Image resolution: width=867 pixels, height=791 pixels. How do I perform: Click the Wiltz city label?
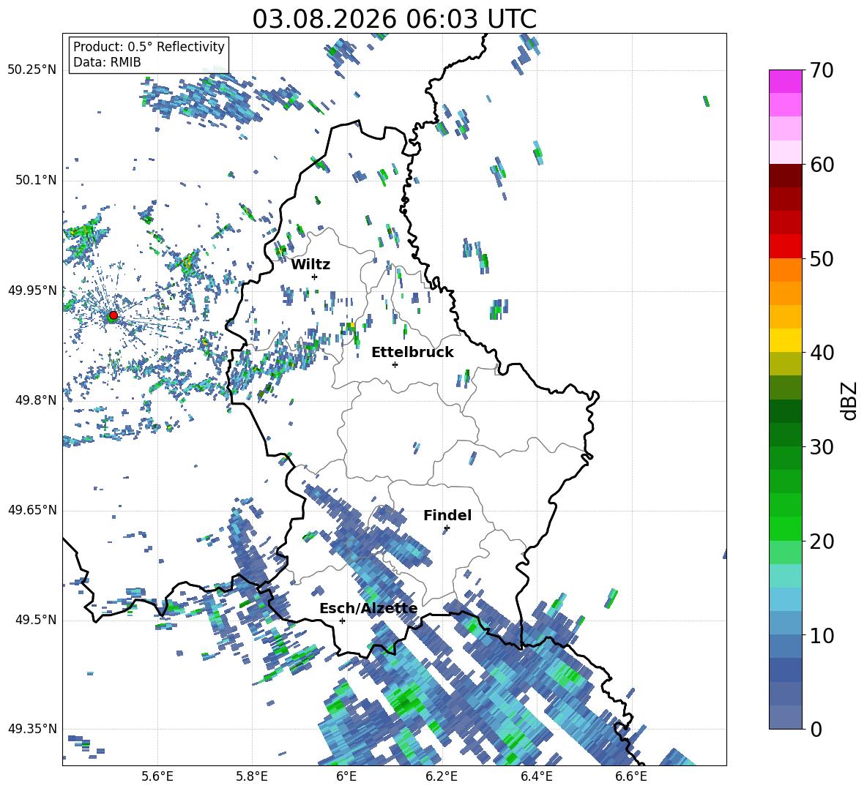click(310, 265)
